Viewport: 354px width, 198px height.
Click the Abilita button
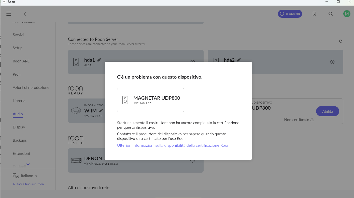328,111
